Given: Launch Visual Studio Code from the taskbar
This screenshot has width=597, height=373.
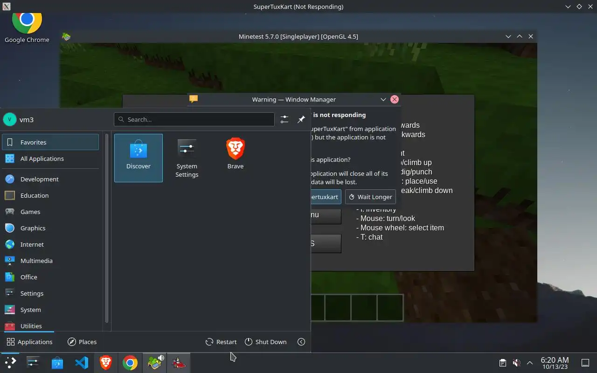Looking at the screenshot, I should (x=82, y=363).
